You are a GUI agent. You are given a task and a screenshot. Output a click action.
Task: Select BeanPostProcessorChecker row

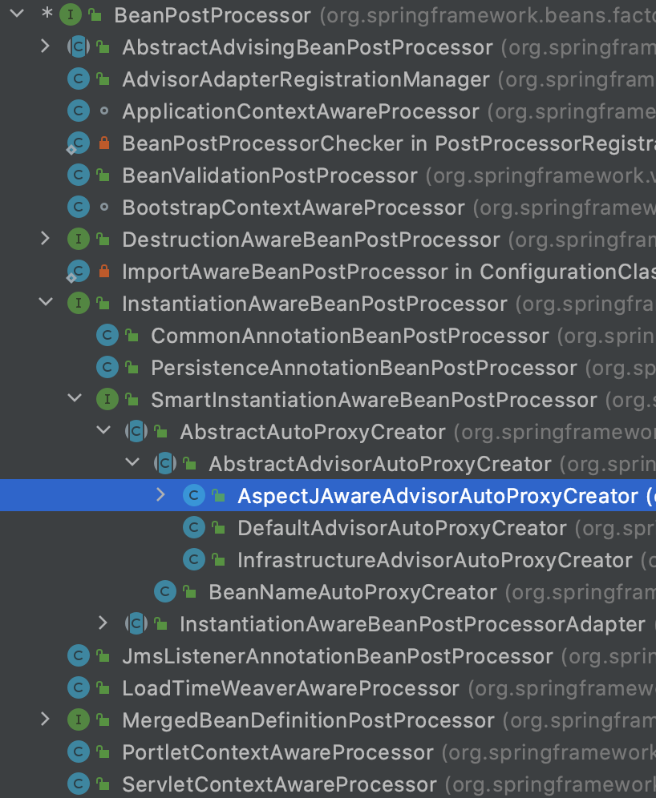click(328, 143)
